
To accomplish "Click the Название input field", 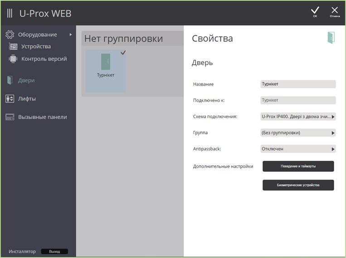I will pos(298,84).
